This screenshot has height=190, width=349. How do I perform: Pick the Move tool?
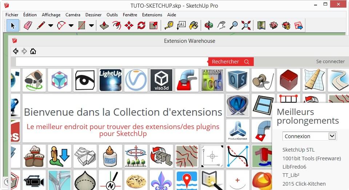point(129,25)
